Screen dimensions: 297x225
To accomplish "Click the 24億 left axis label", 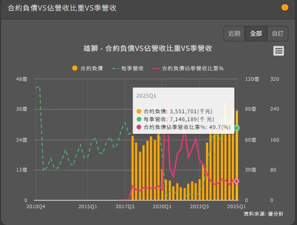I will tap(22, 140).
